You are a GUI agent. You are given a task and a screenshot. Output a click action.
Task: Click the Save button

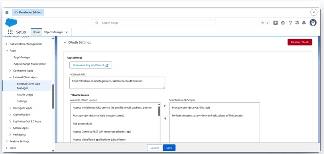pyautogui.click(x=169, y=148)
